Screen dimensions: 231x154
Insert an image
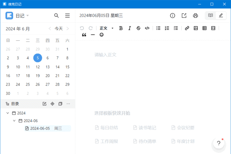tap(196, 28)
